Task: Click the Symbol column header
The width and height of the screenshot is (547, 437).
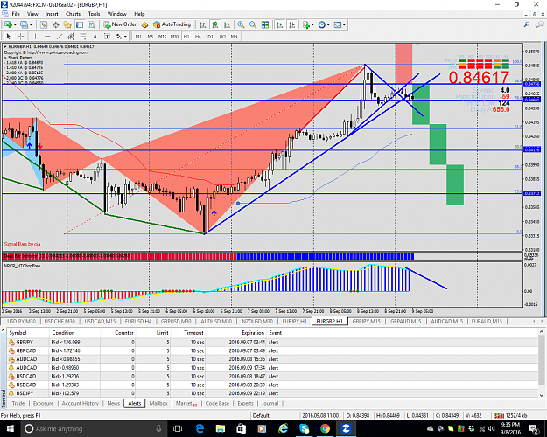Action: tap(28, 333)
